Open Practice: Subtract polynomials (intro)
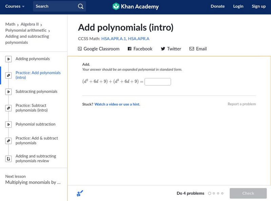Viewport: 271px width, 201px height. [x=32, y=108]
